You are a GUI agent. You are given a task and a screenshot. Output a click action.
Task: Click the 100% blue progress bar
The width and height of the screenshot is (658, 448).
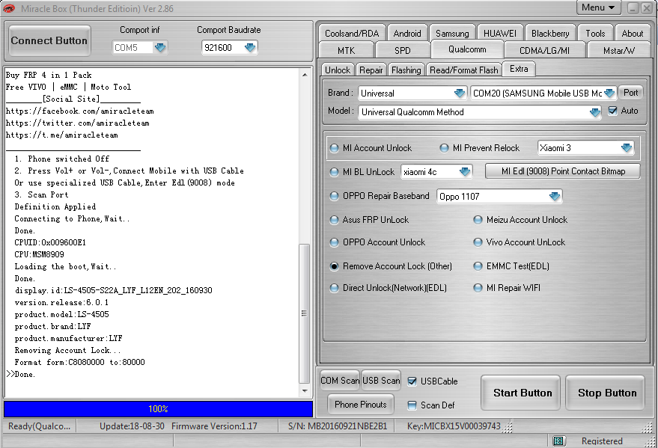tap(158, 408)
